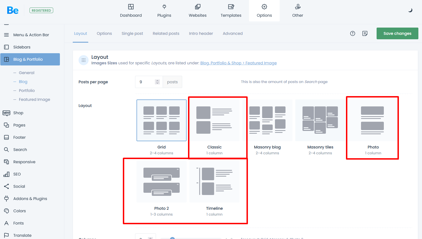Open Portfolio sub-item in sidebar
The height and width of the screenshot is (239, 422).
[27, 91]
